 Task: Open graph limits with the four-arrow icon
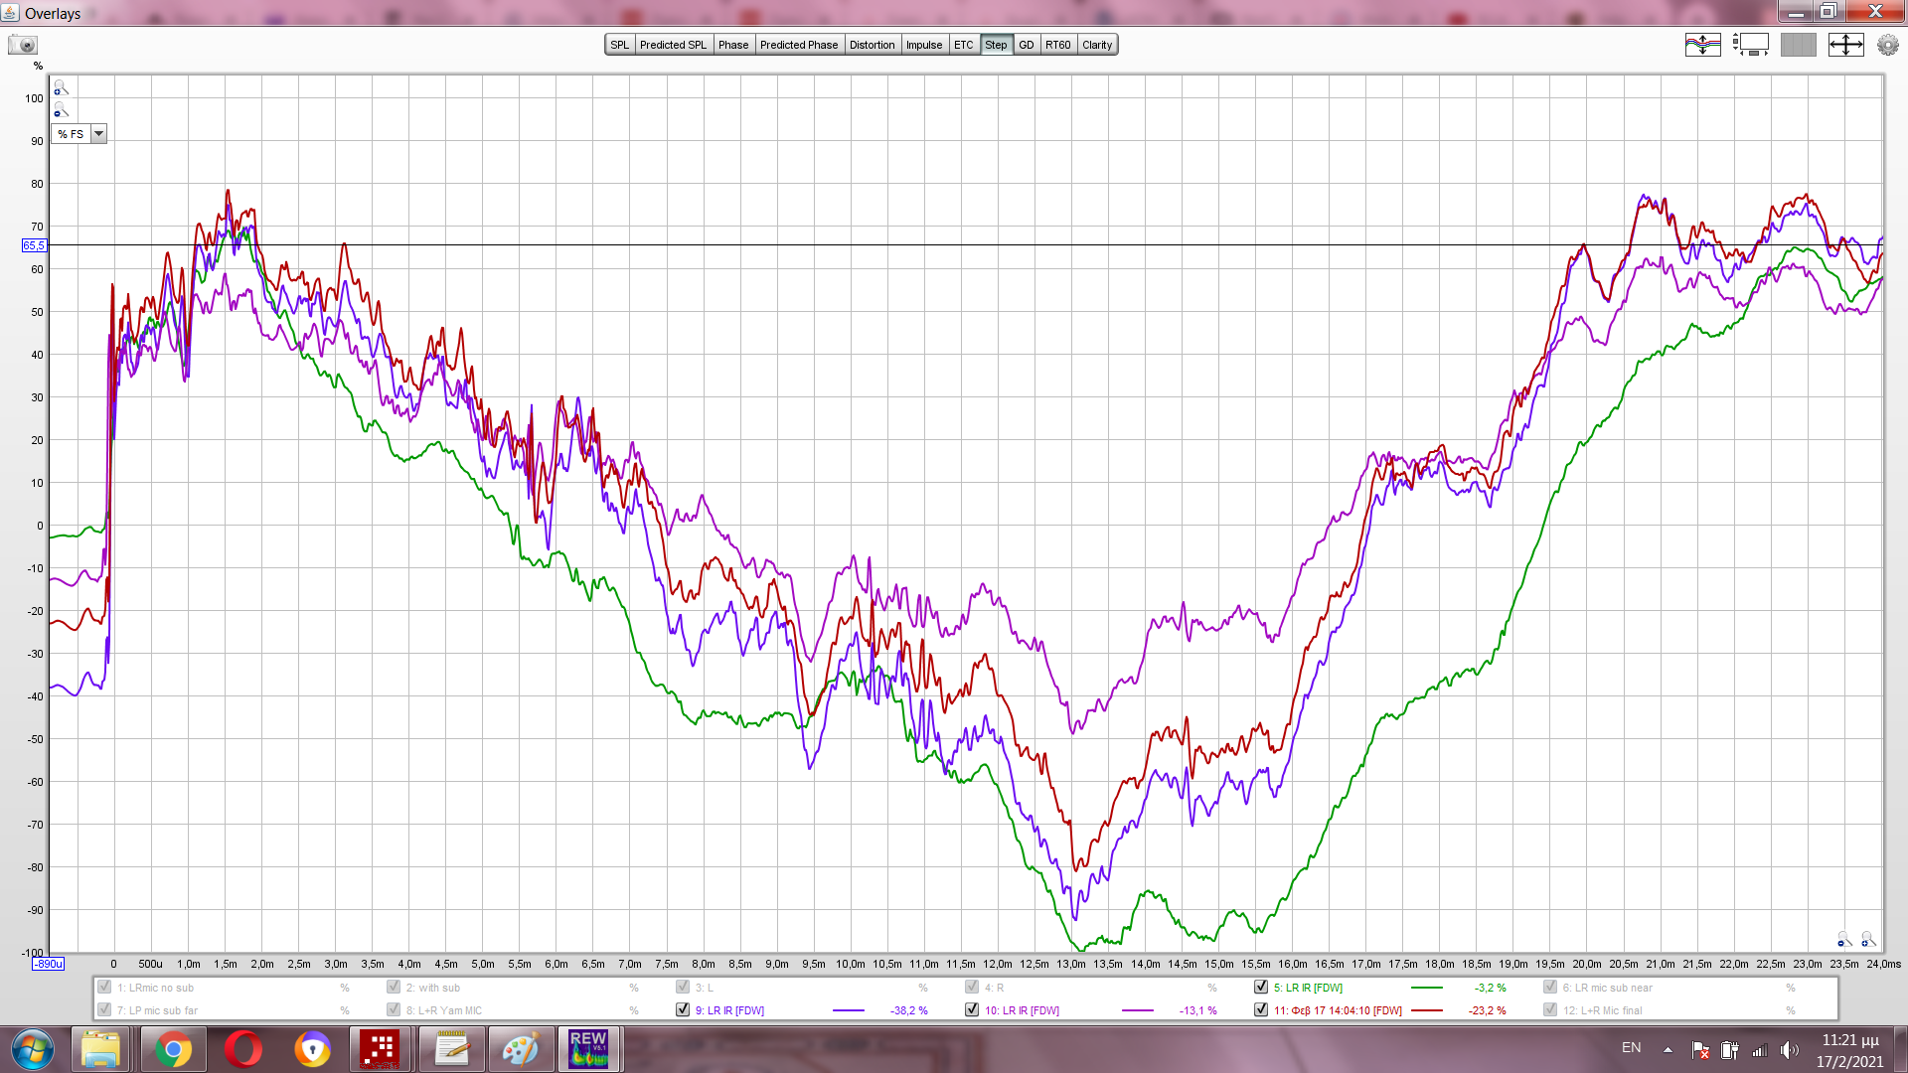click(x=1845, y=45)
